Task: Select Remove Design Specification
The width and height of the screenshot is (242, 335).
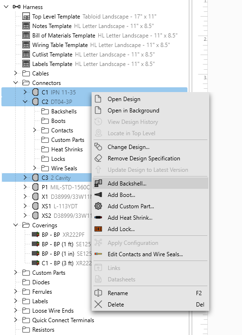Action: pos(150,158)
